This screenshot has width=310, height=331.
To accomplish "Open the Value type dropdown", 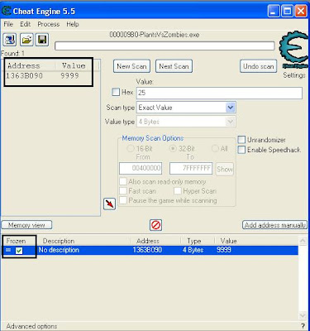I will pyautogui.click(x=231, y=122).
